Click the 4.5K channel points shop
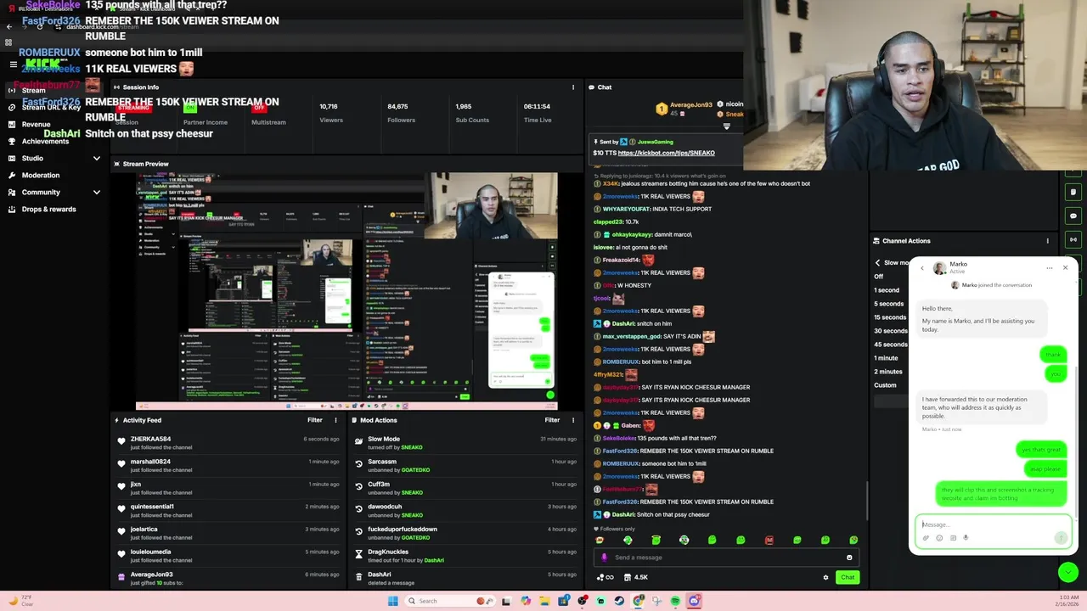The width and height of the screenshot is (1087, 611). click(635, 577)
